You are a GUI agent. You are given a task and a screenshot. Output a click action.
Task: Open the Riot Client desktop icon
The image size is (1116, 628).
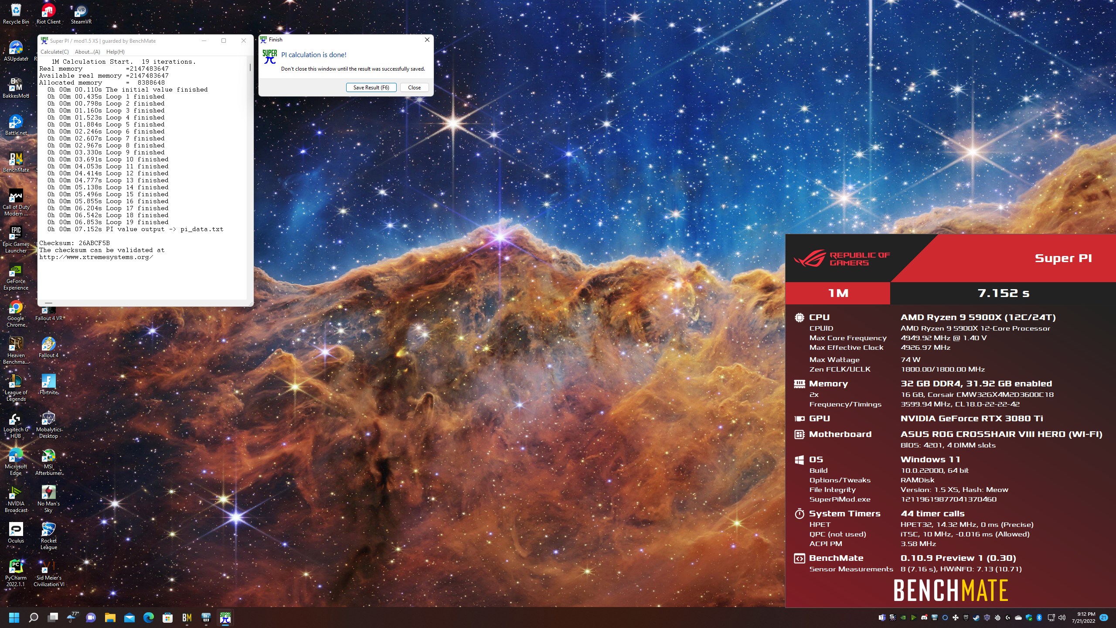48,14
